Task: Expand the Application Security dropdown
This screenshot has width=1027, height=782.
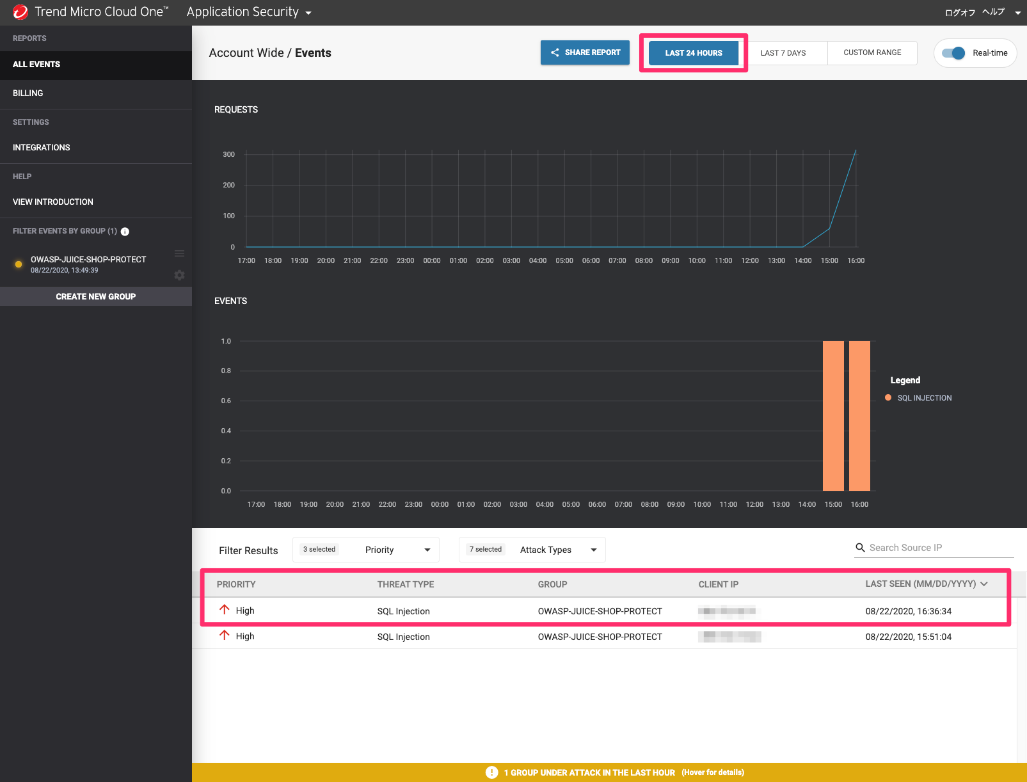Action: pos(308,12)
